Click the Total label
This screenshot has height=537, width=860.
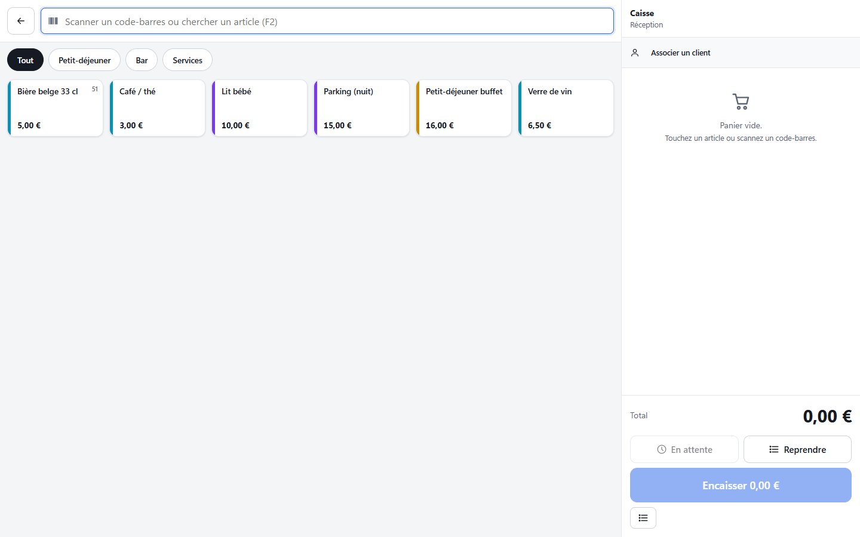[x=638, y=415]
